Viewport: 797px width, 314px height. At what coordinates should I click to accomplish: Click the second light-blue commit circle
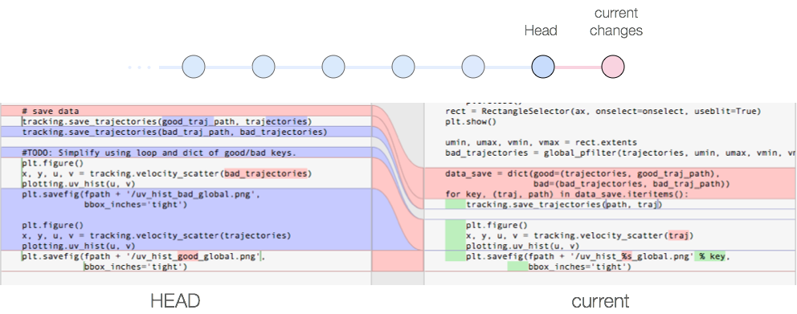click(264, 67)
